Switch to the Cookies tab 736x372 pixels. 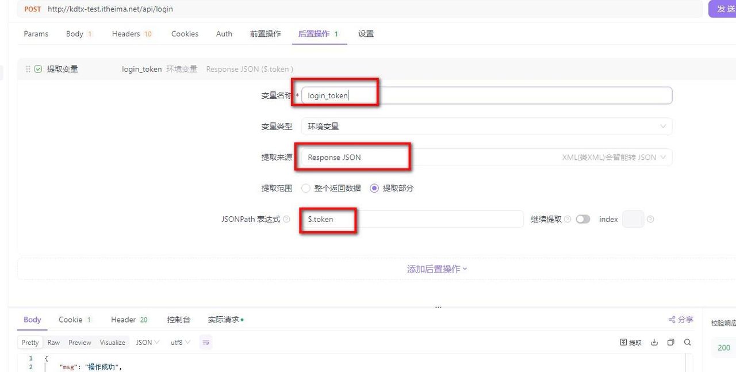point(185,34)
